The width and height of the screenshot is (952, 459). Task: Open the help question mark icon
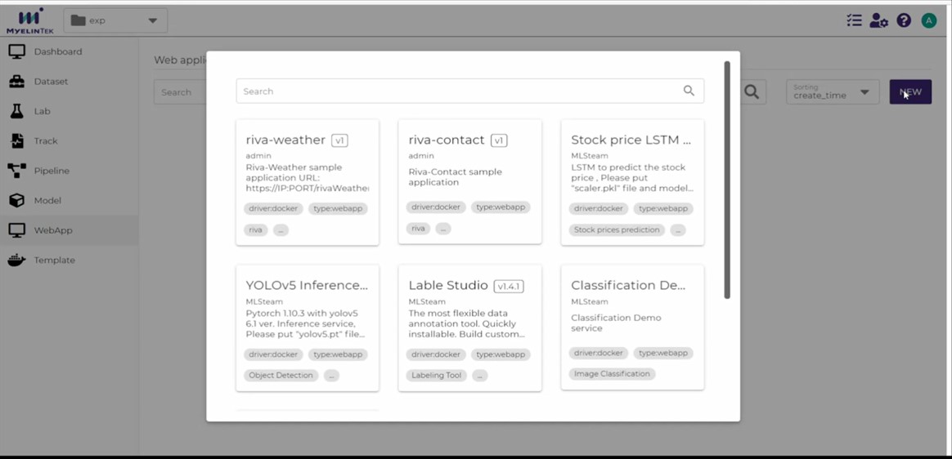point(904,20)
